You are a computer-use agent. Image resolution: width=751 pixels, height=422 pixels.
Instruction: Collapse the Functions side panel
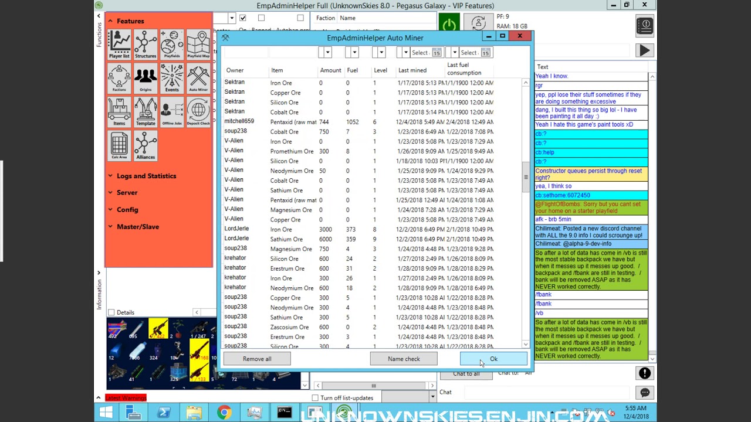[x=99, y=16]
